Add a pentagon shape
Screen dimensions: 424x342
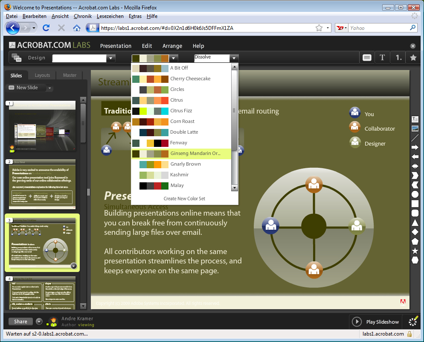pyautogui.click(x=415, y=241)
